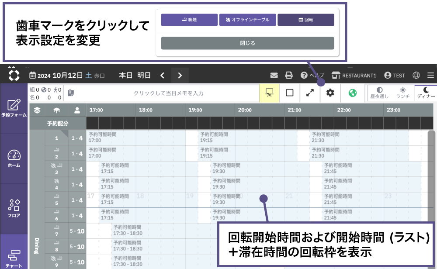Image resolution: width=437 pixels, height=269 pixels.
Task: Open the mail envelope icon
Action: click(x=274, y=76)
